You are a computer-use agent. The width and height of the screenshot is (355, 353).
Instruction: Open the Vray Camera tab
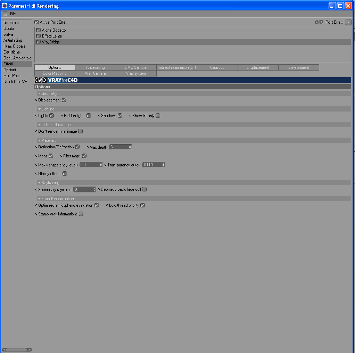point(95,73)
